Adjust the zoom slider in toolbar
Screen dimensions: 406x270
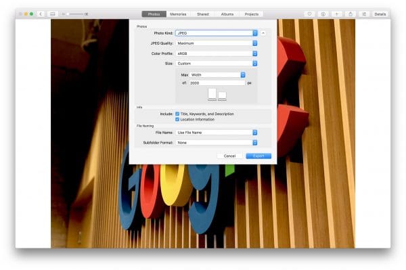coord(75,14)
